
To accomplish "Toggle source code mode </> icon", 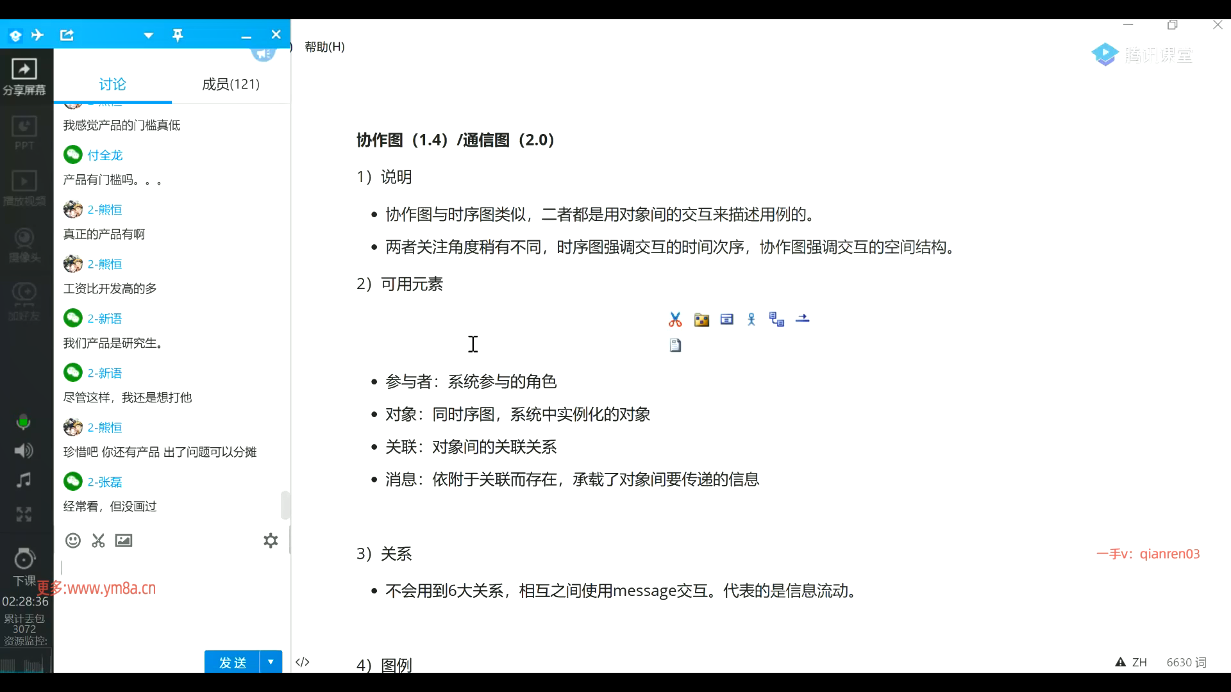I will pyautogui.click(x=303, y=662).
